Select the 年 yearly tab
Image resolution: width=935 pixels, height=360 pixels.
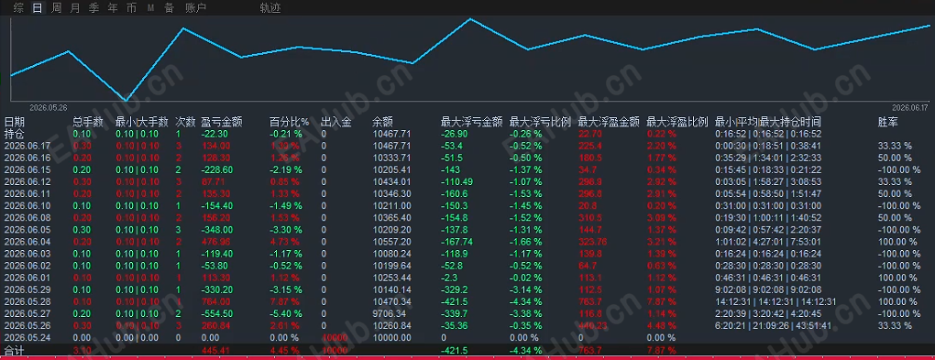point(113,7)
